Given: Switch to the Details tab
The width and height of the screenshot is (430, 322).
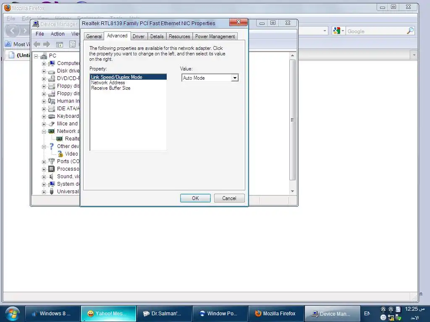Looking at the screenshot, I should coord(157,36).
